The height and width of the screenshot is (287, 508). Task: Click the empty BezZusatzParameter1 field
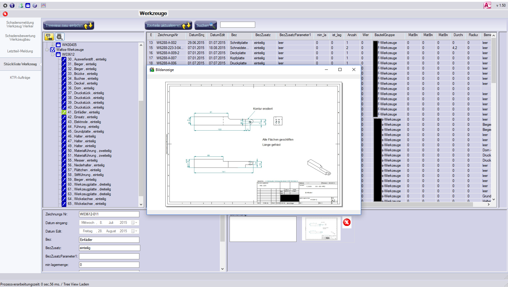coord(109,256)
